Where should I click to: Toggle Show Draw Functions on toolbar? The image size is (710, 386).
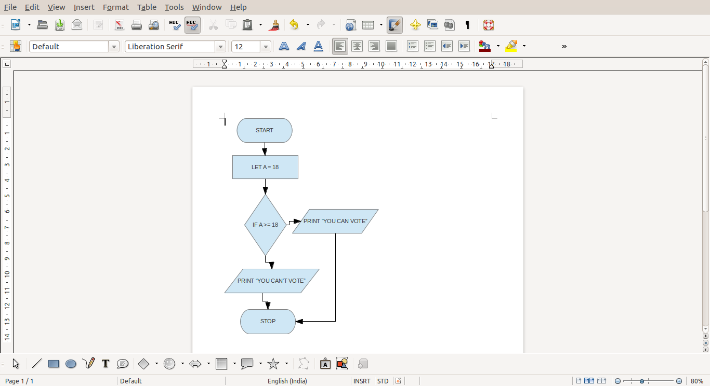click(394, 24)
